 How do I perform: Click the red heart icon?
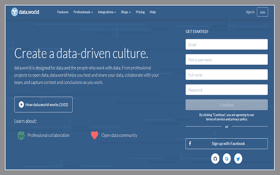(94, 135)
